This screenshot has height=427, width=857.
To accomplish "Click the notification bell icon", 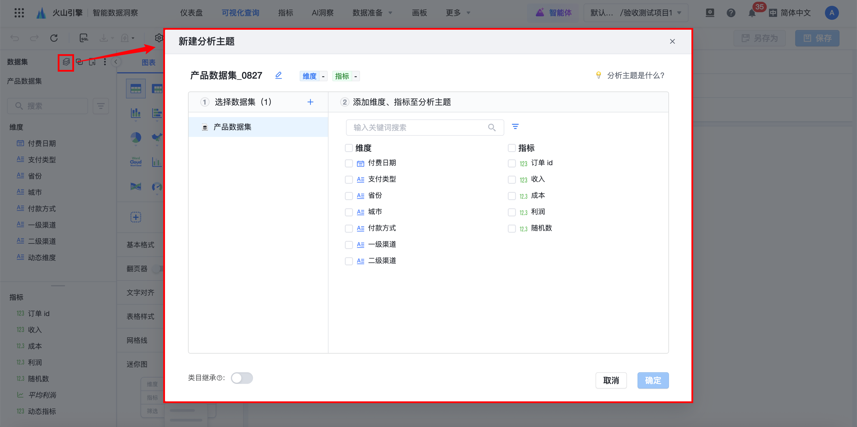I will pyautogui.click(x=751, y=13).
